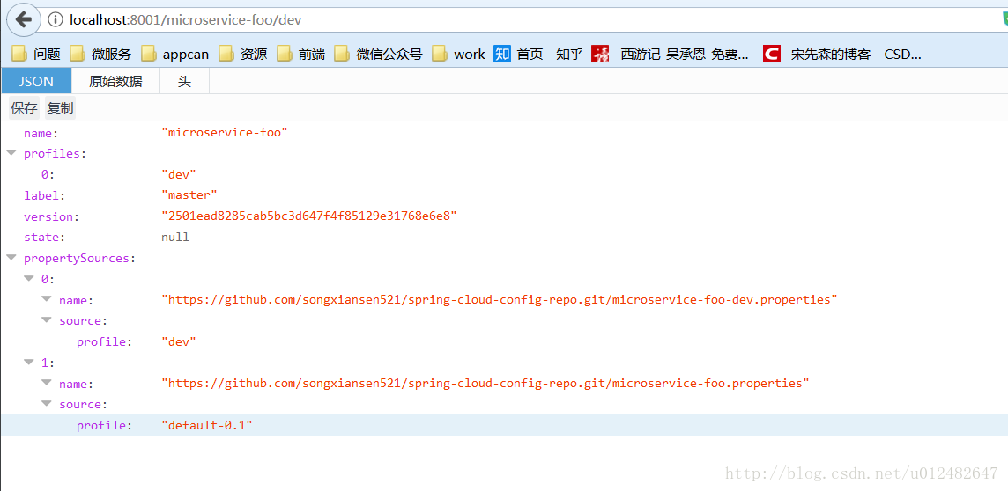Screen dimensions: 1008x491
Task: Go back with the browser back arrow
Action: [x=23, y=20]
